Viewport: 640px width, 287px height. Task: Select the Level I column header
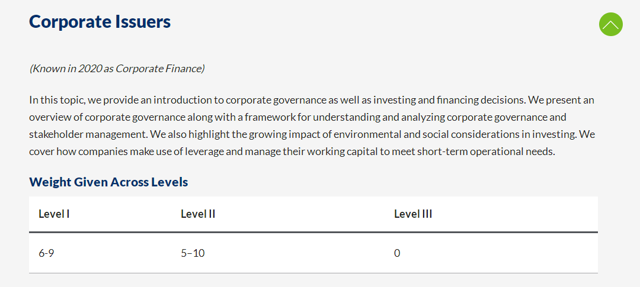(54, 214)
